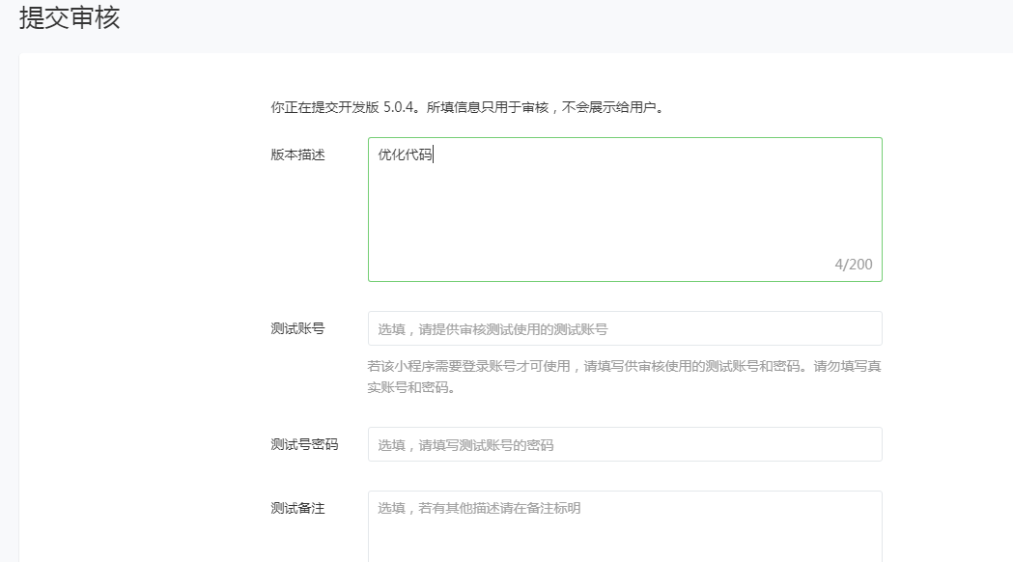Click the 测试号密码 field label
The width and height of the screenshot is (1013, 562).
(304, 444)
